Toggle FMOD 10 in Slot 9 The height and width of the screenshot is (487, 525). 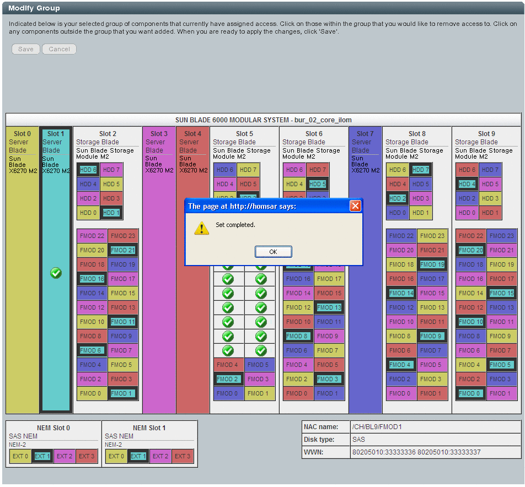click(471, 322)
